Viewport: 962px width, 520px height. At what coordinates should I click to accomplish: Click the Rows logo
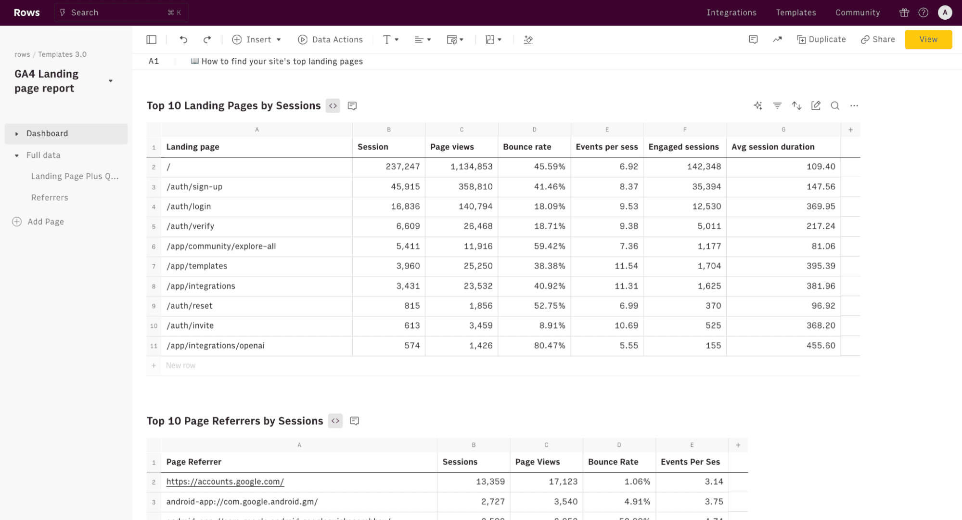26,13
